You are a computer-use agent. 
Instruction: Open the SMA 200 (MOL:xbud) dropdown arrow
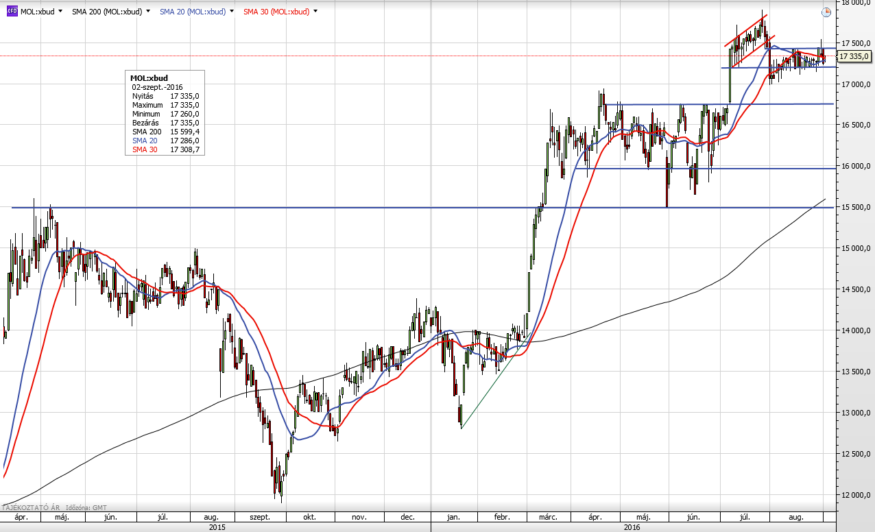click(147, 12)
